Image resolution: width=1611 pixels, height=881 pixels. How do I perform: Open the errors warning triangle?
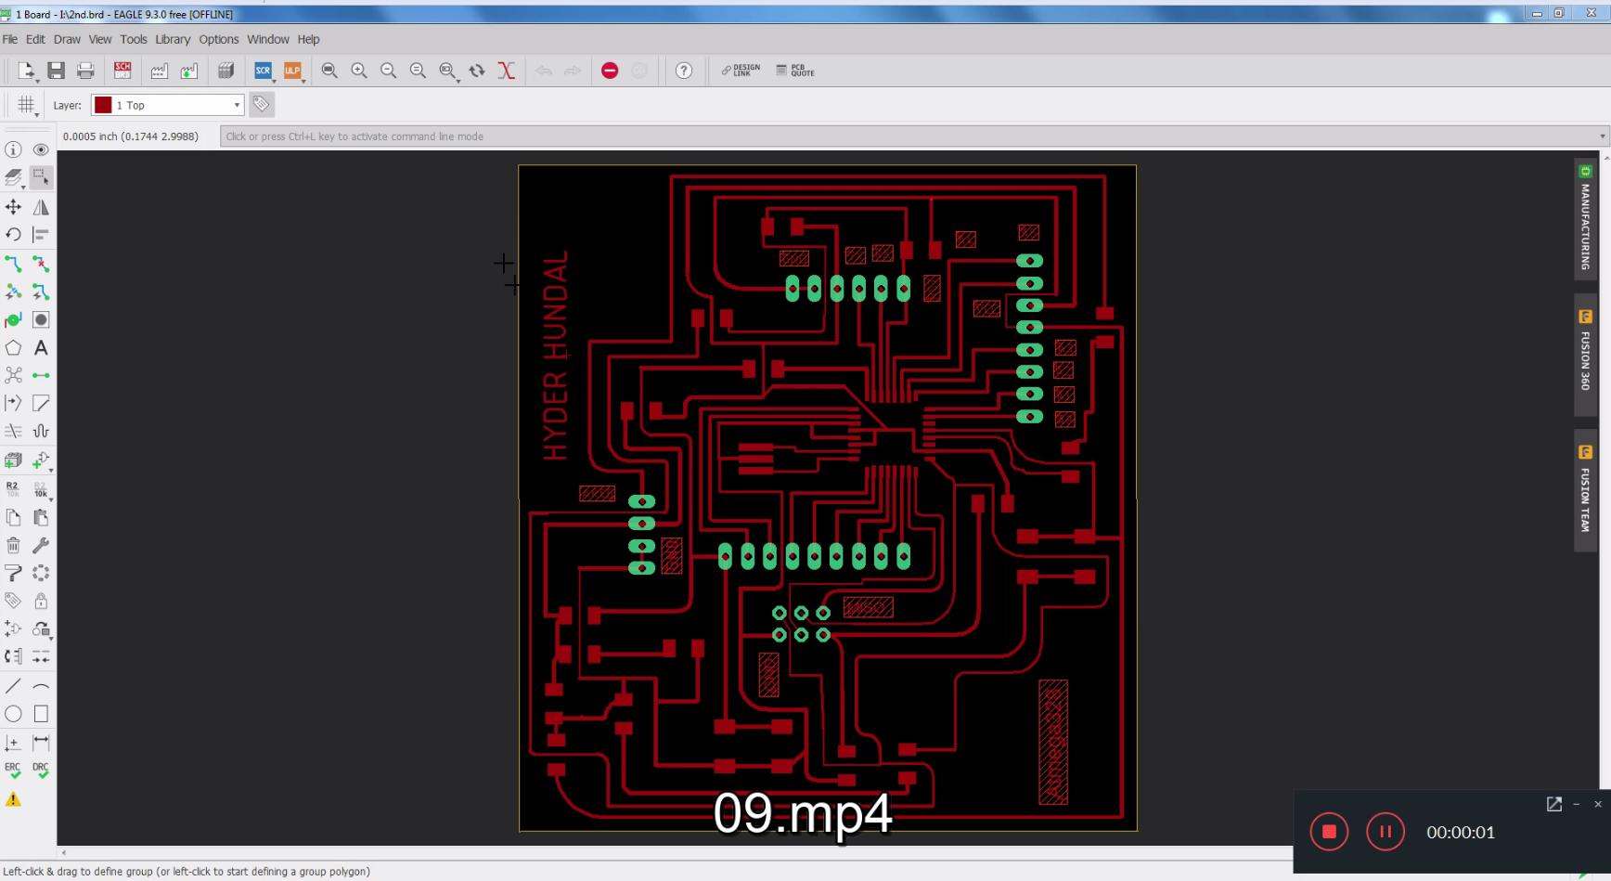coord(13,799)
